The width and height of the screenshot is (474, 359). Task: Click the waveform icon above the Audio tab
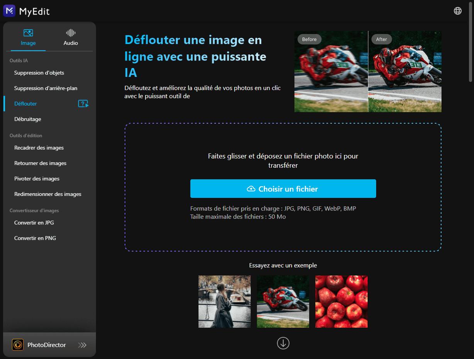coord(70,32)
